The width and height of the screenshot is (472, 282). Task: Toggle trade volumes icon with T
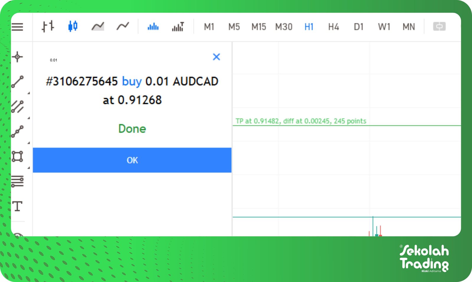click(x=178, y=27)
